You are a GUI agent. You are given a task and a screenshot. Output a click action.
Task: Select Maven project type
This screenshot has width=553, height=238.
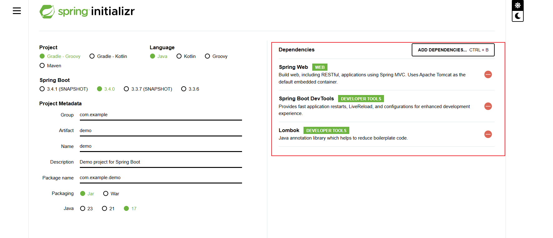51,66
